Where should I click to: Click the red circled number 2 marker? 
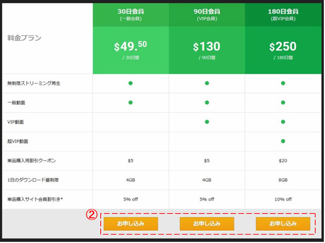(91, 215)
